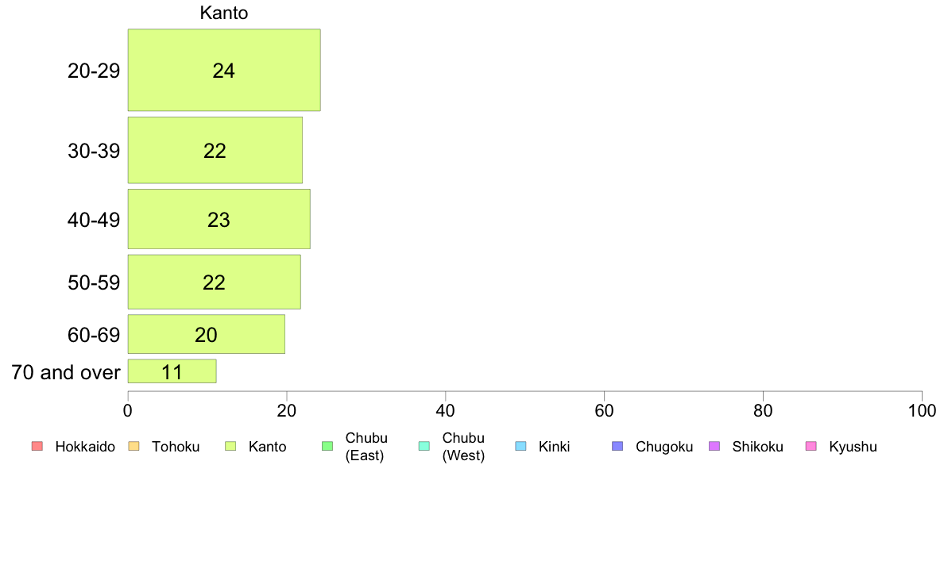The height and width of the screenshot is (584, 944).
Task: Click the 100 axis tick label
Action: click(922, 411)
